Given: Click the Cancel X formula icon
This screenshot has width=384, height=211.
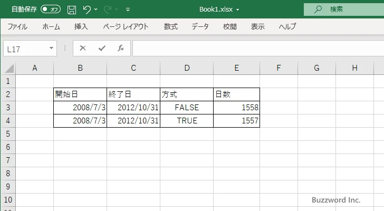Looking at the screenshot, I should (x=83, y=48).
